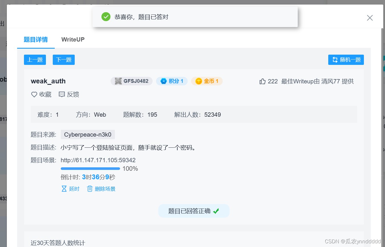Viewport: 385px width, 247px height.
Task: Select the Cyberpeace-n3k0 source tag
Action: 88,134
